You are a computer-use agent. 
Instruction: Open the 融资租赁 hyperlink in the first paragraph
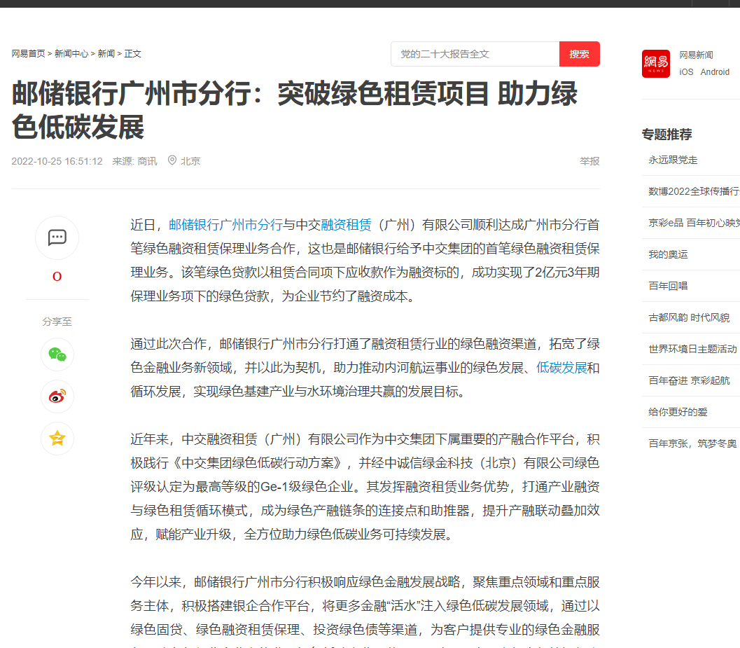coord(346,225)
